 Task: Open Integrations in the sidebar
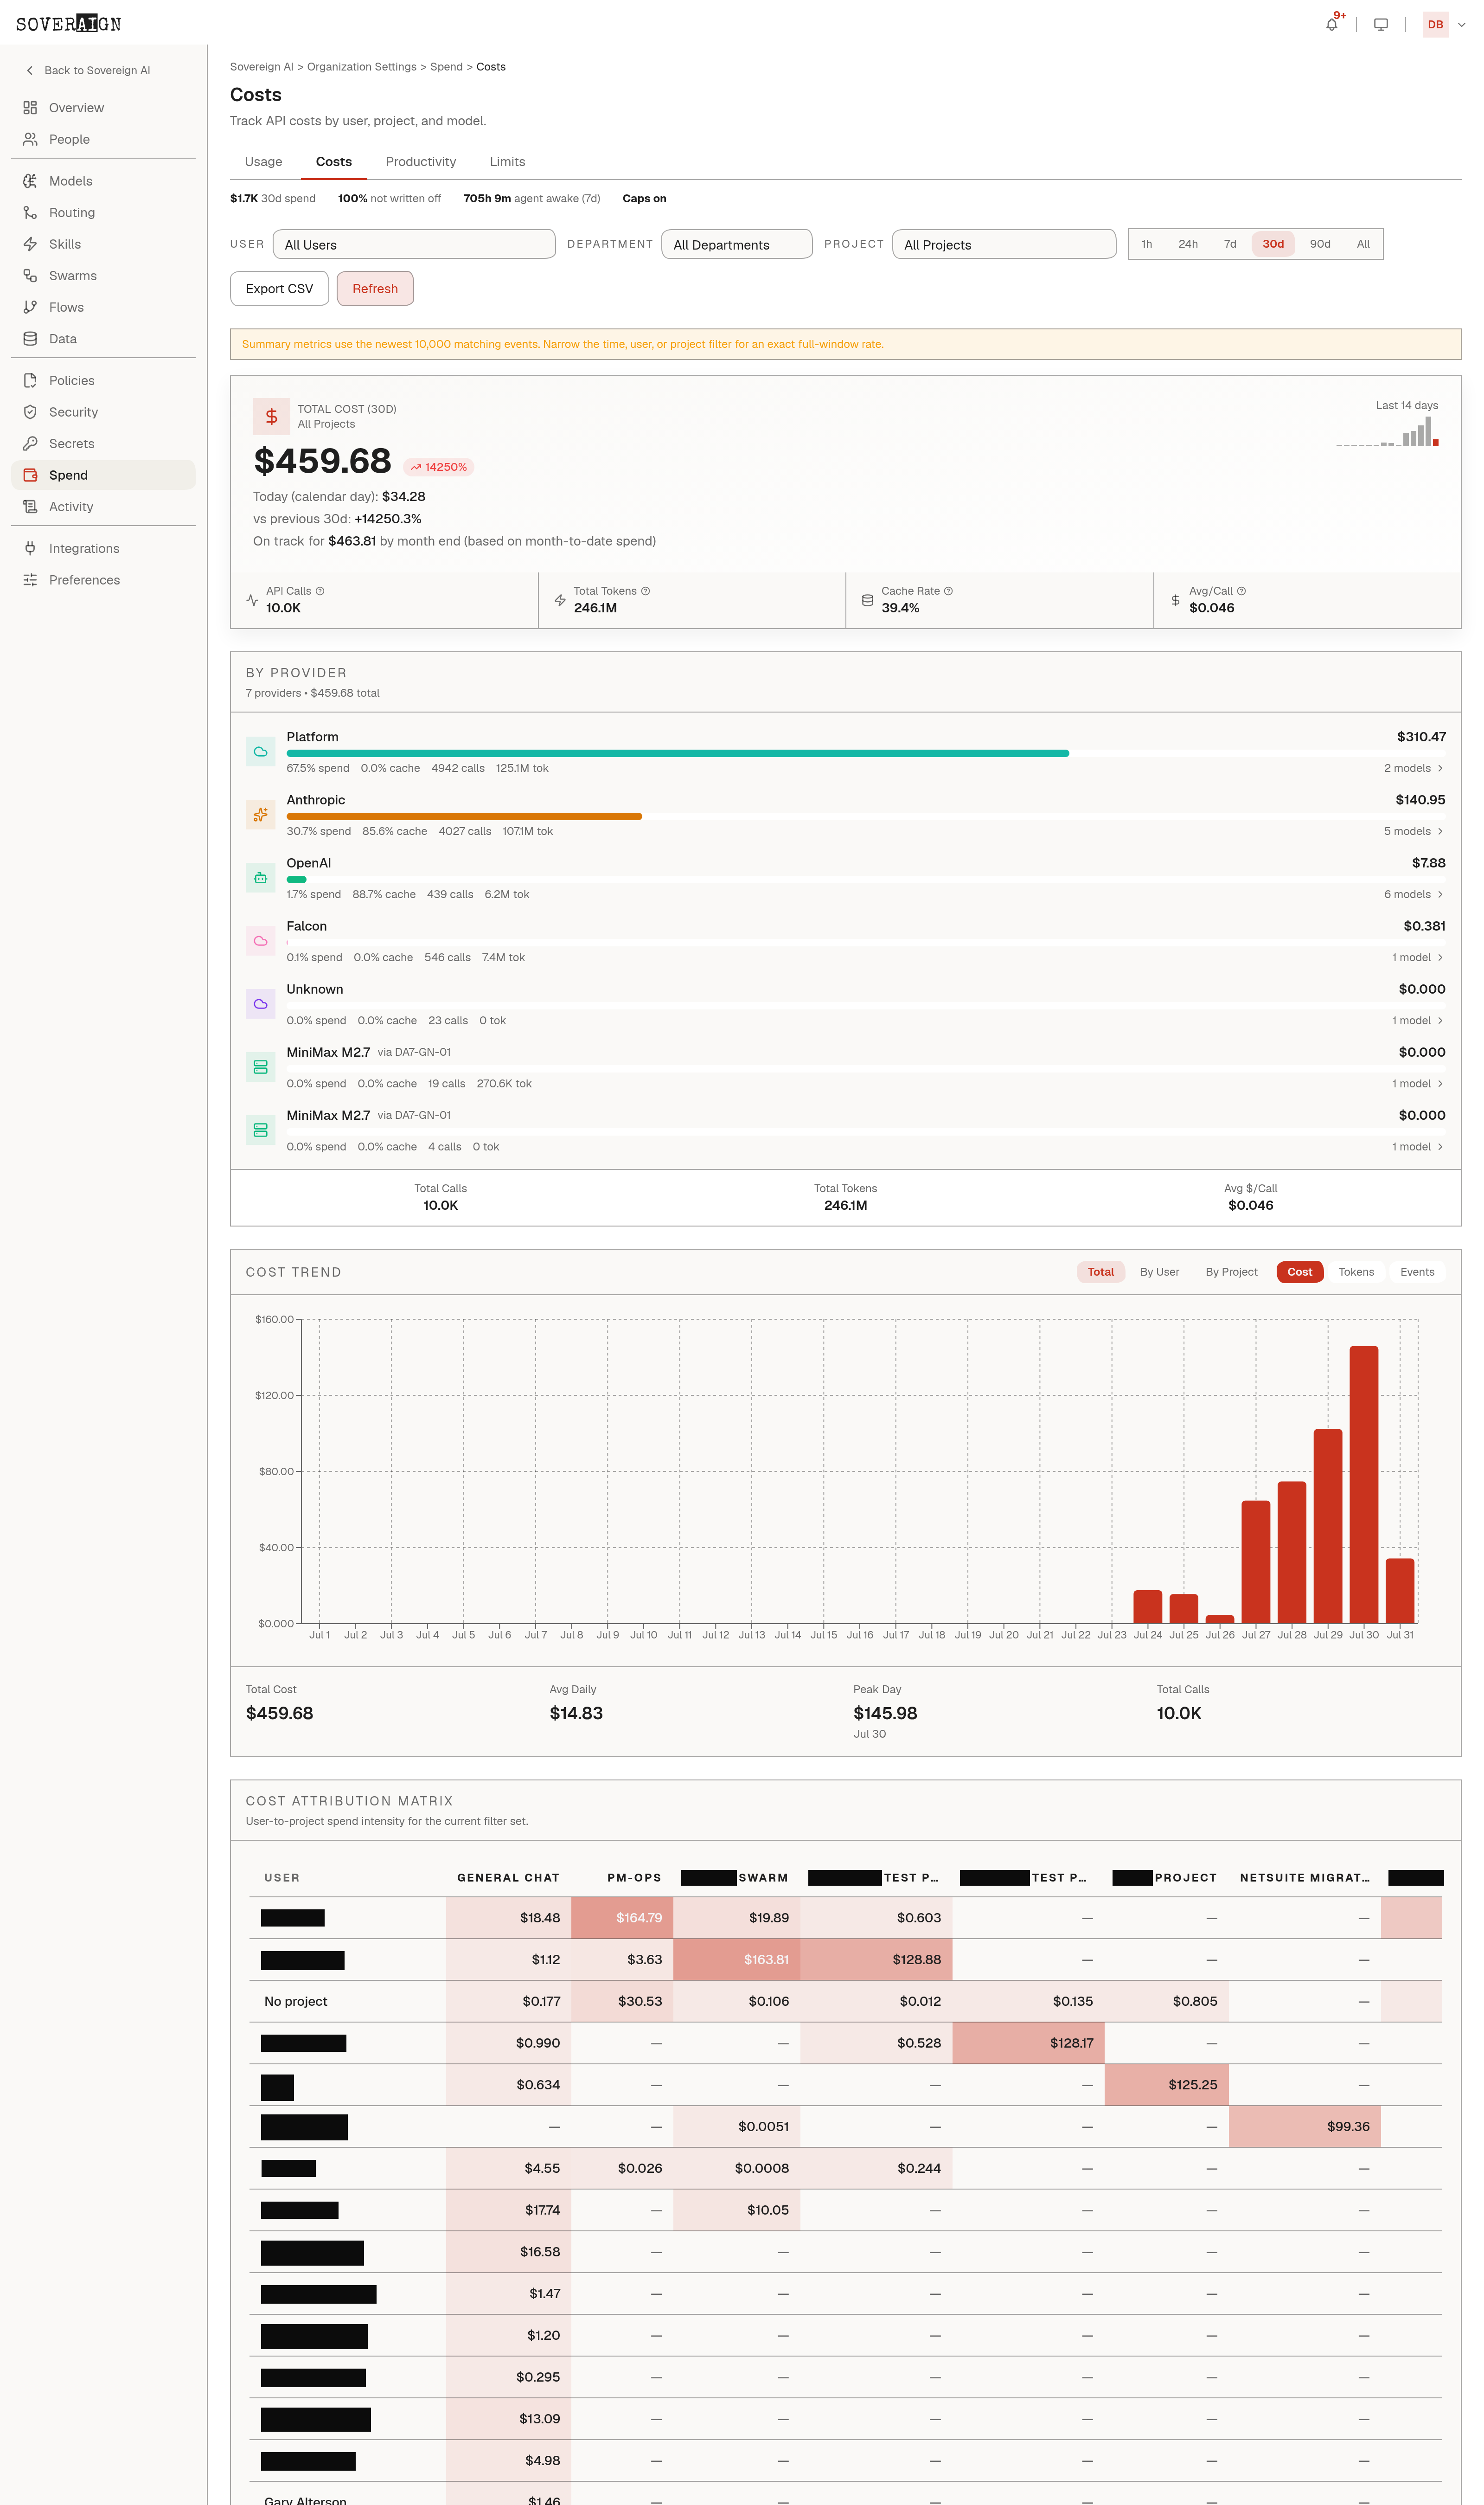[103, 549]
